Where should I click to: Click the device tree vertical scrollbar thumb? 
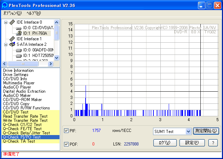tap(57, 33)
